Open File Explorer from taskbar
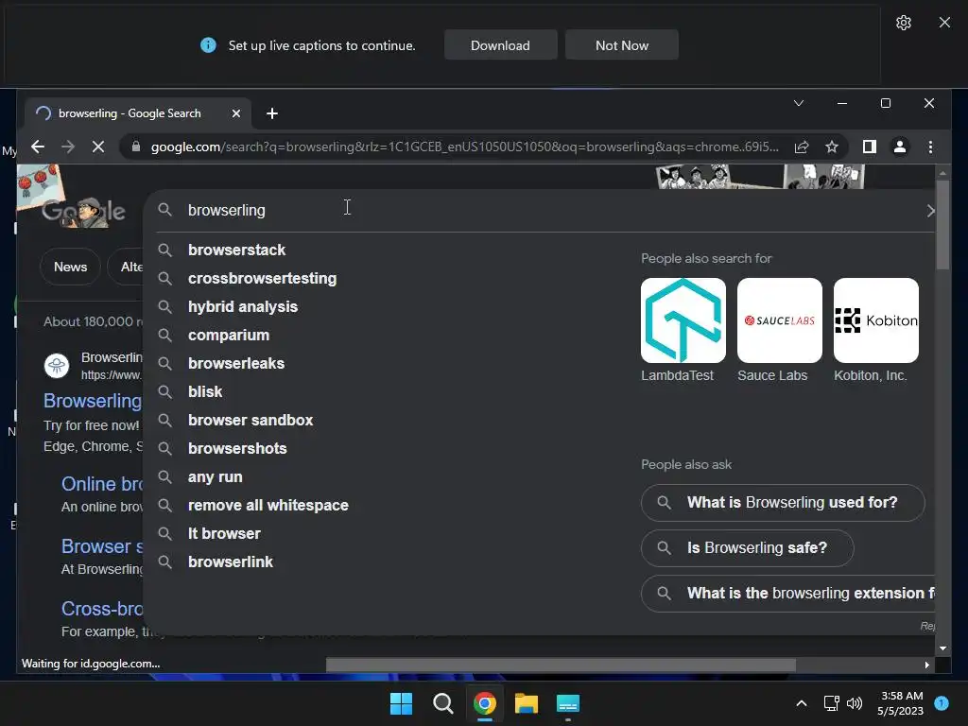The height and width of the screenshot is (726, 968). (526, 703)
